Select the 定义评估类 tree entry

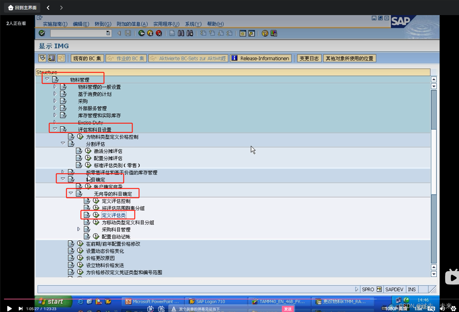point(114,215)
